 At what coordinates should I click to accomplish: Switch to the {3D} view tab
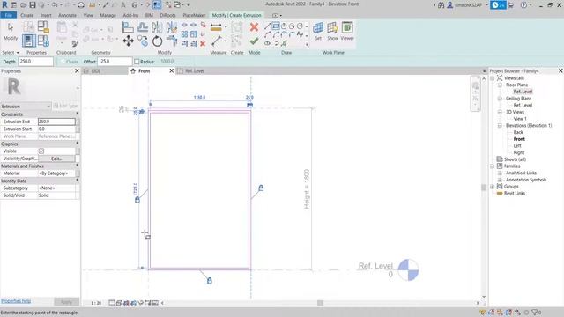tap(96, 71)
